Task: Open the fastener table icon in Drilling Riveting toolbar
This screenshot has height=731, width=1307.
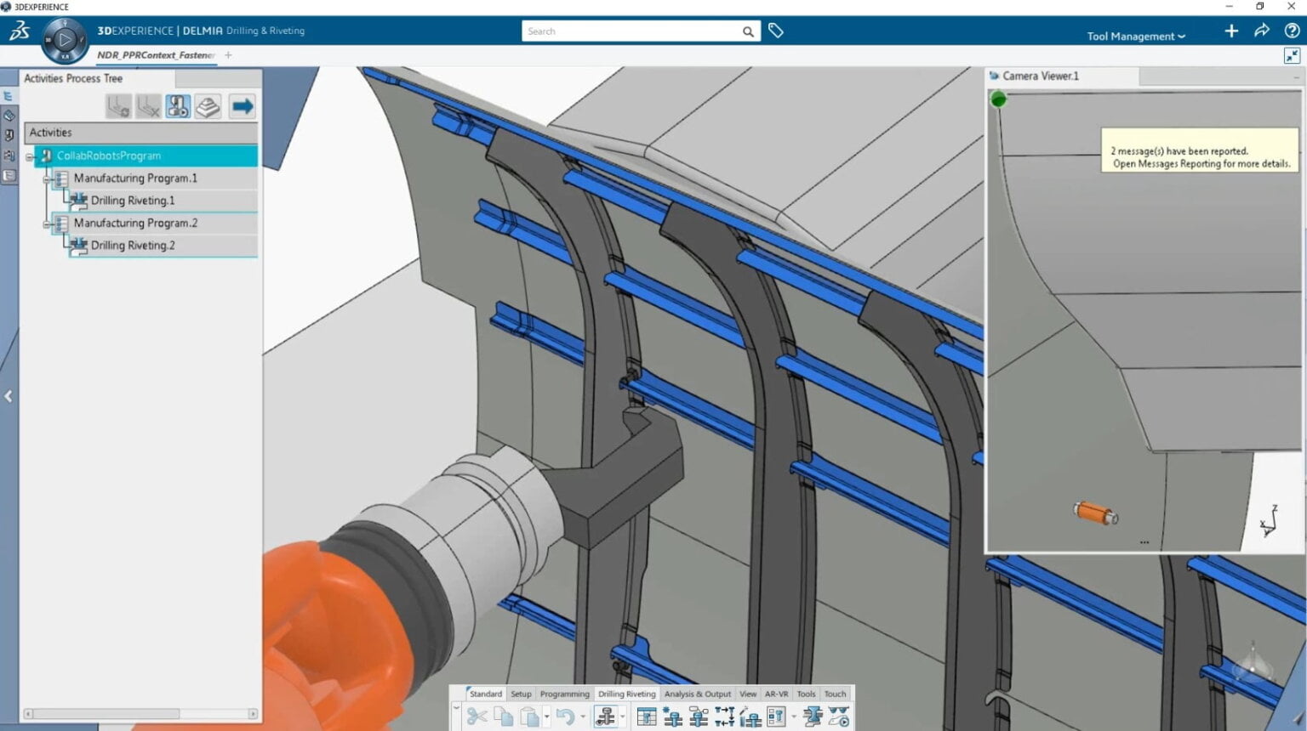Action: 647,717
